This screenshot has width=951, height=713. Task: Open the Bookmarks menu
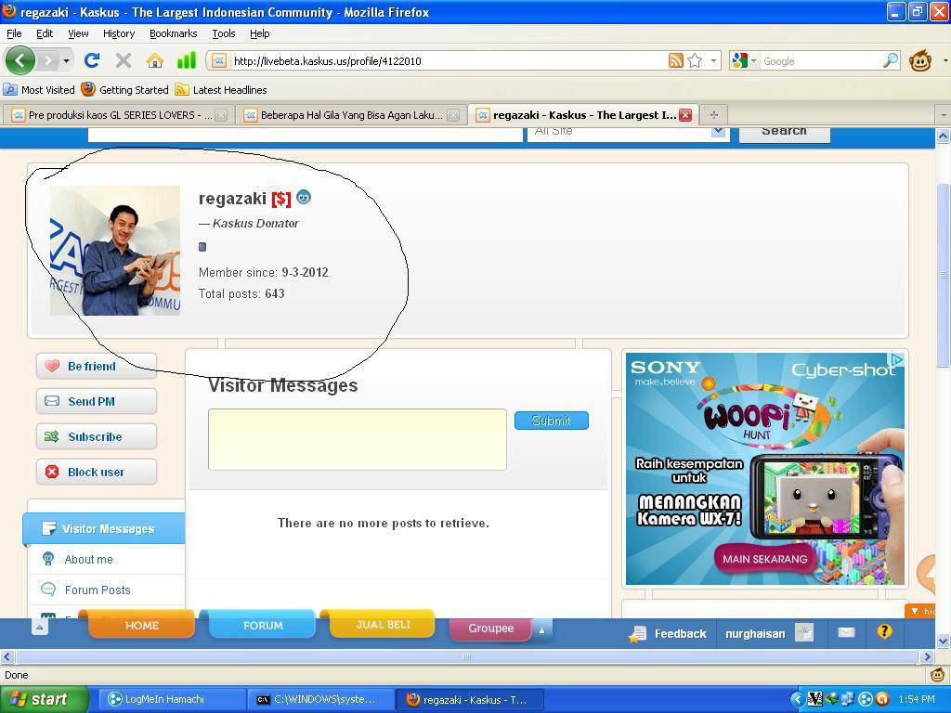click(x=173, y=33)
